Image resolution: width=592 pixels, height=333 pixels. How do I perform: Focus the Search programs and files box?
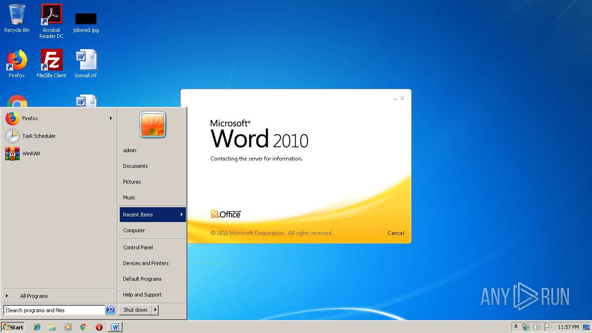55,310
